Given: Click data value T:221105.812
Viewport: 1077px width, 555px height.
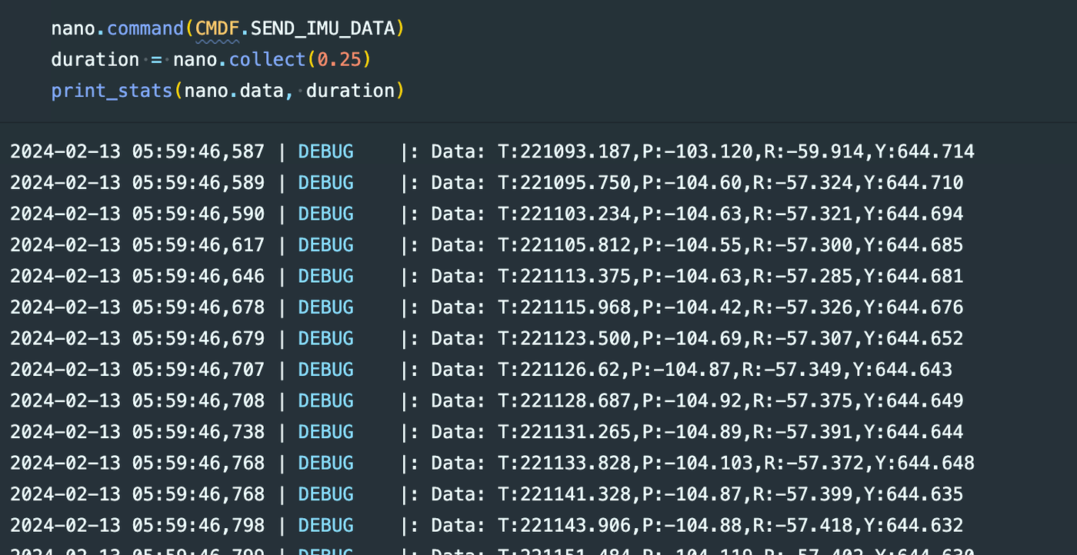Looking at the screenshot, I should [x=565, y=245].
